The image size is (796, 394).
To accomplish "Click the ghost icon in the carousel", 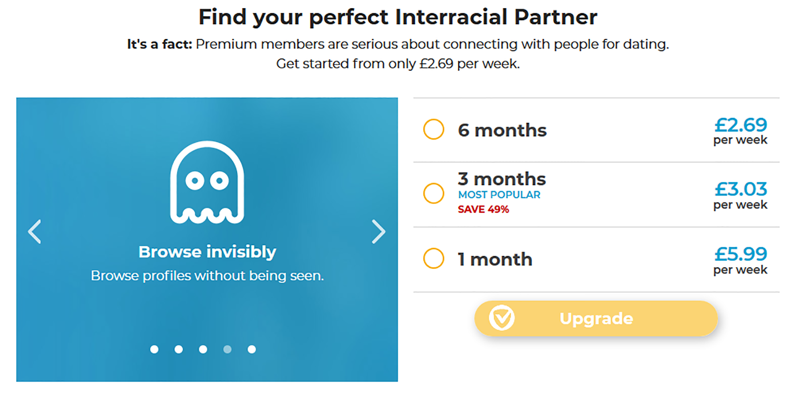I will 207,182.
